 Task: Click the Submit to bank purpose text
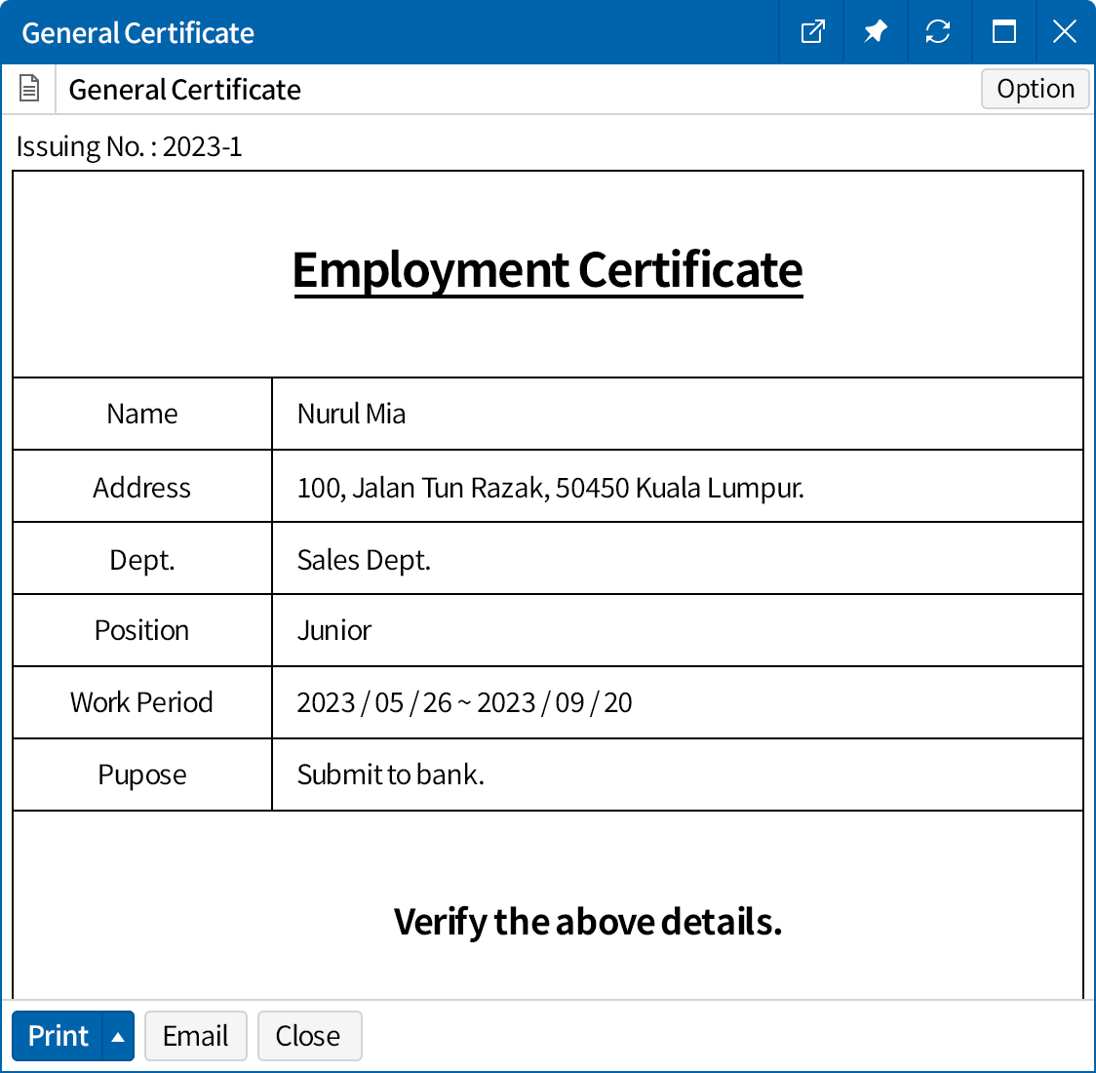coord(390,775)
